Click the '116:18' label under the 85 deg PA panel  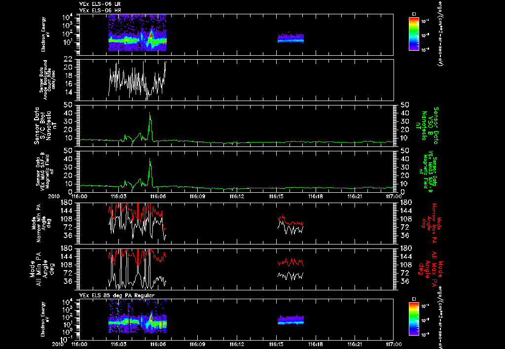pyautogui.click(x=316, y=344)
